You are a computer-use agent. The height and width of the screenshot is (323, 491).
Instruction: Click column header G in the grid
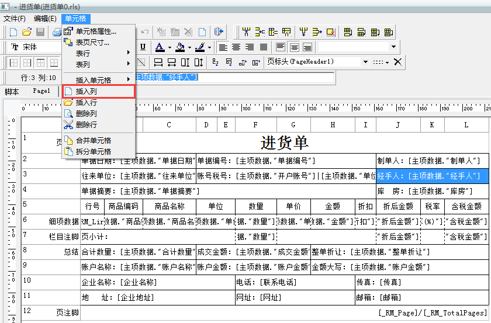click(293, 125)
